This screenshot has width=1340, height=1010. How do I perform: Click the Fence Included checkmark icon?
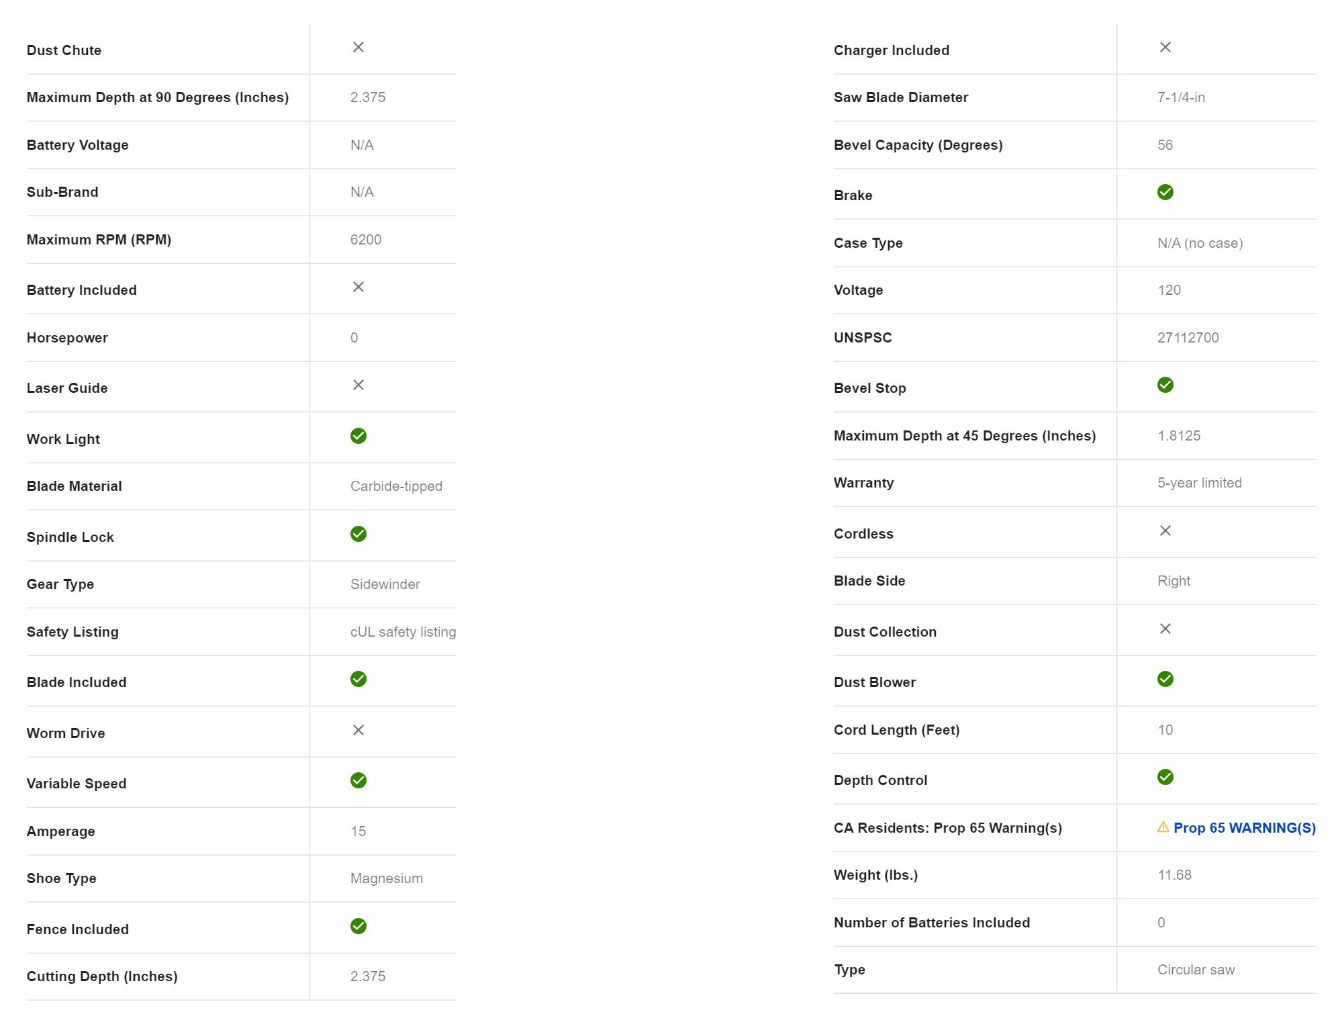tap(358, 926)
